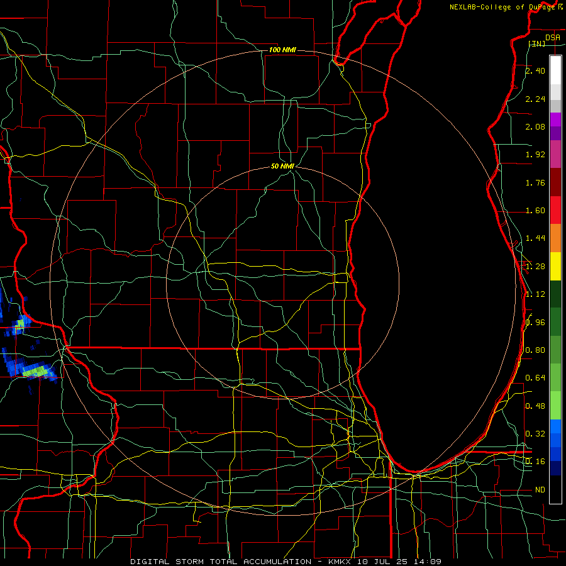Screen dimensions: 566x566
Task: Click the 0.48 legend value
Action: pos(535,406)
